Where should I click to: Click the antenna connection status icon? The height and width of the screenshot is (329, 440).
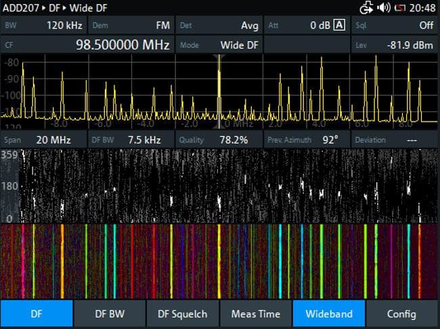tap(367, 7)
